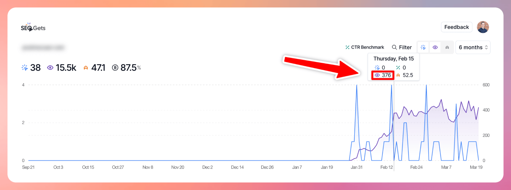Click the blurred site domain name
Screen dimensions: 511x190
43,48
